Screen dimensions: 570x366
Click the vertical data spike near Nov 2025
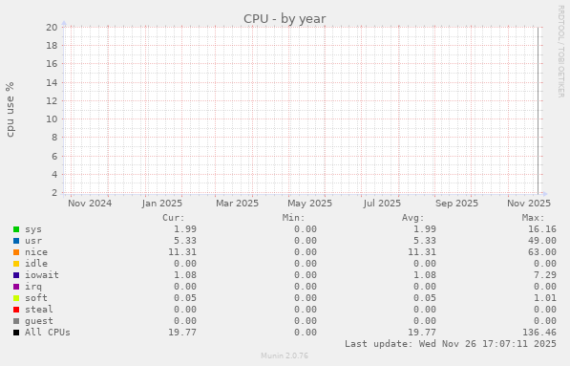(538, 110)
